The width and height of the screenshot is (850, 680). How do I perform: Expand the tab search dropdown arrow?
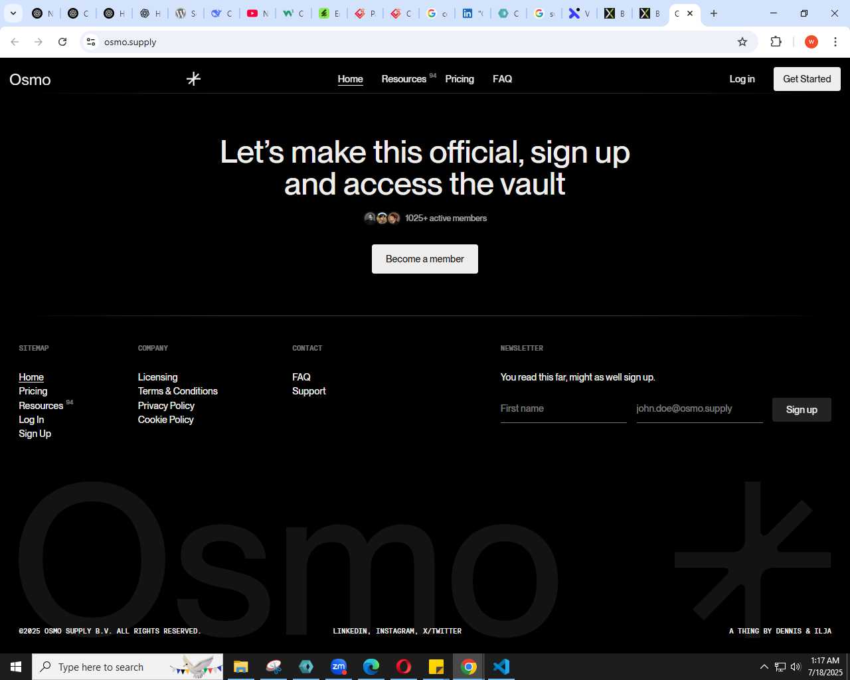(x=13, y=13)
